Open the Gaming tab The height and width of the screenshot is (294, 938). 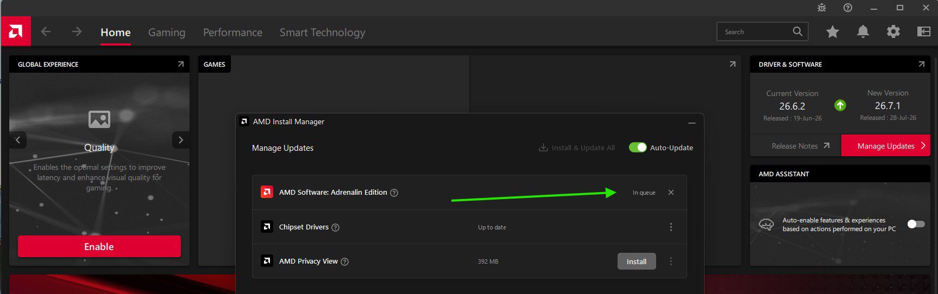(167, 33)
